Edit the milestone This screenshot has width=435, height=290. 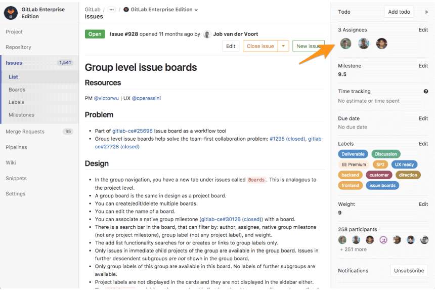[x=423, y=66]
